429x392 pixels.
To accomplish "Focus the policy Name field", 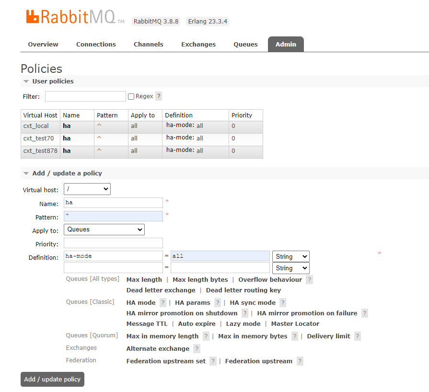I will (x=113, y=203).
